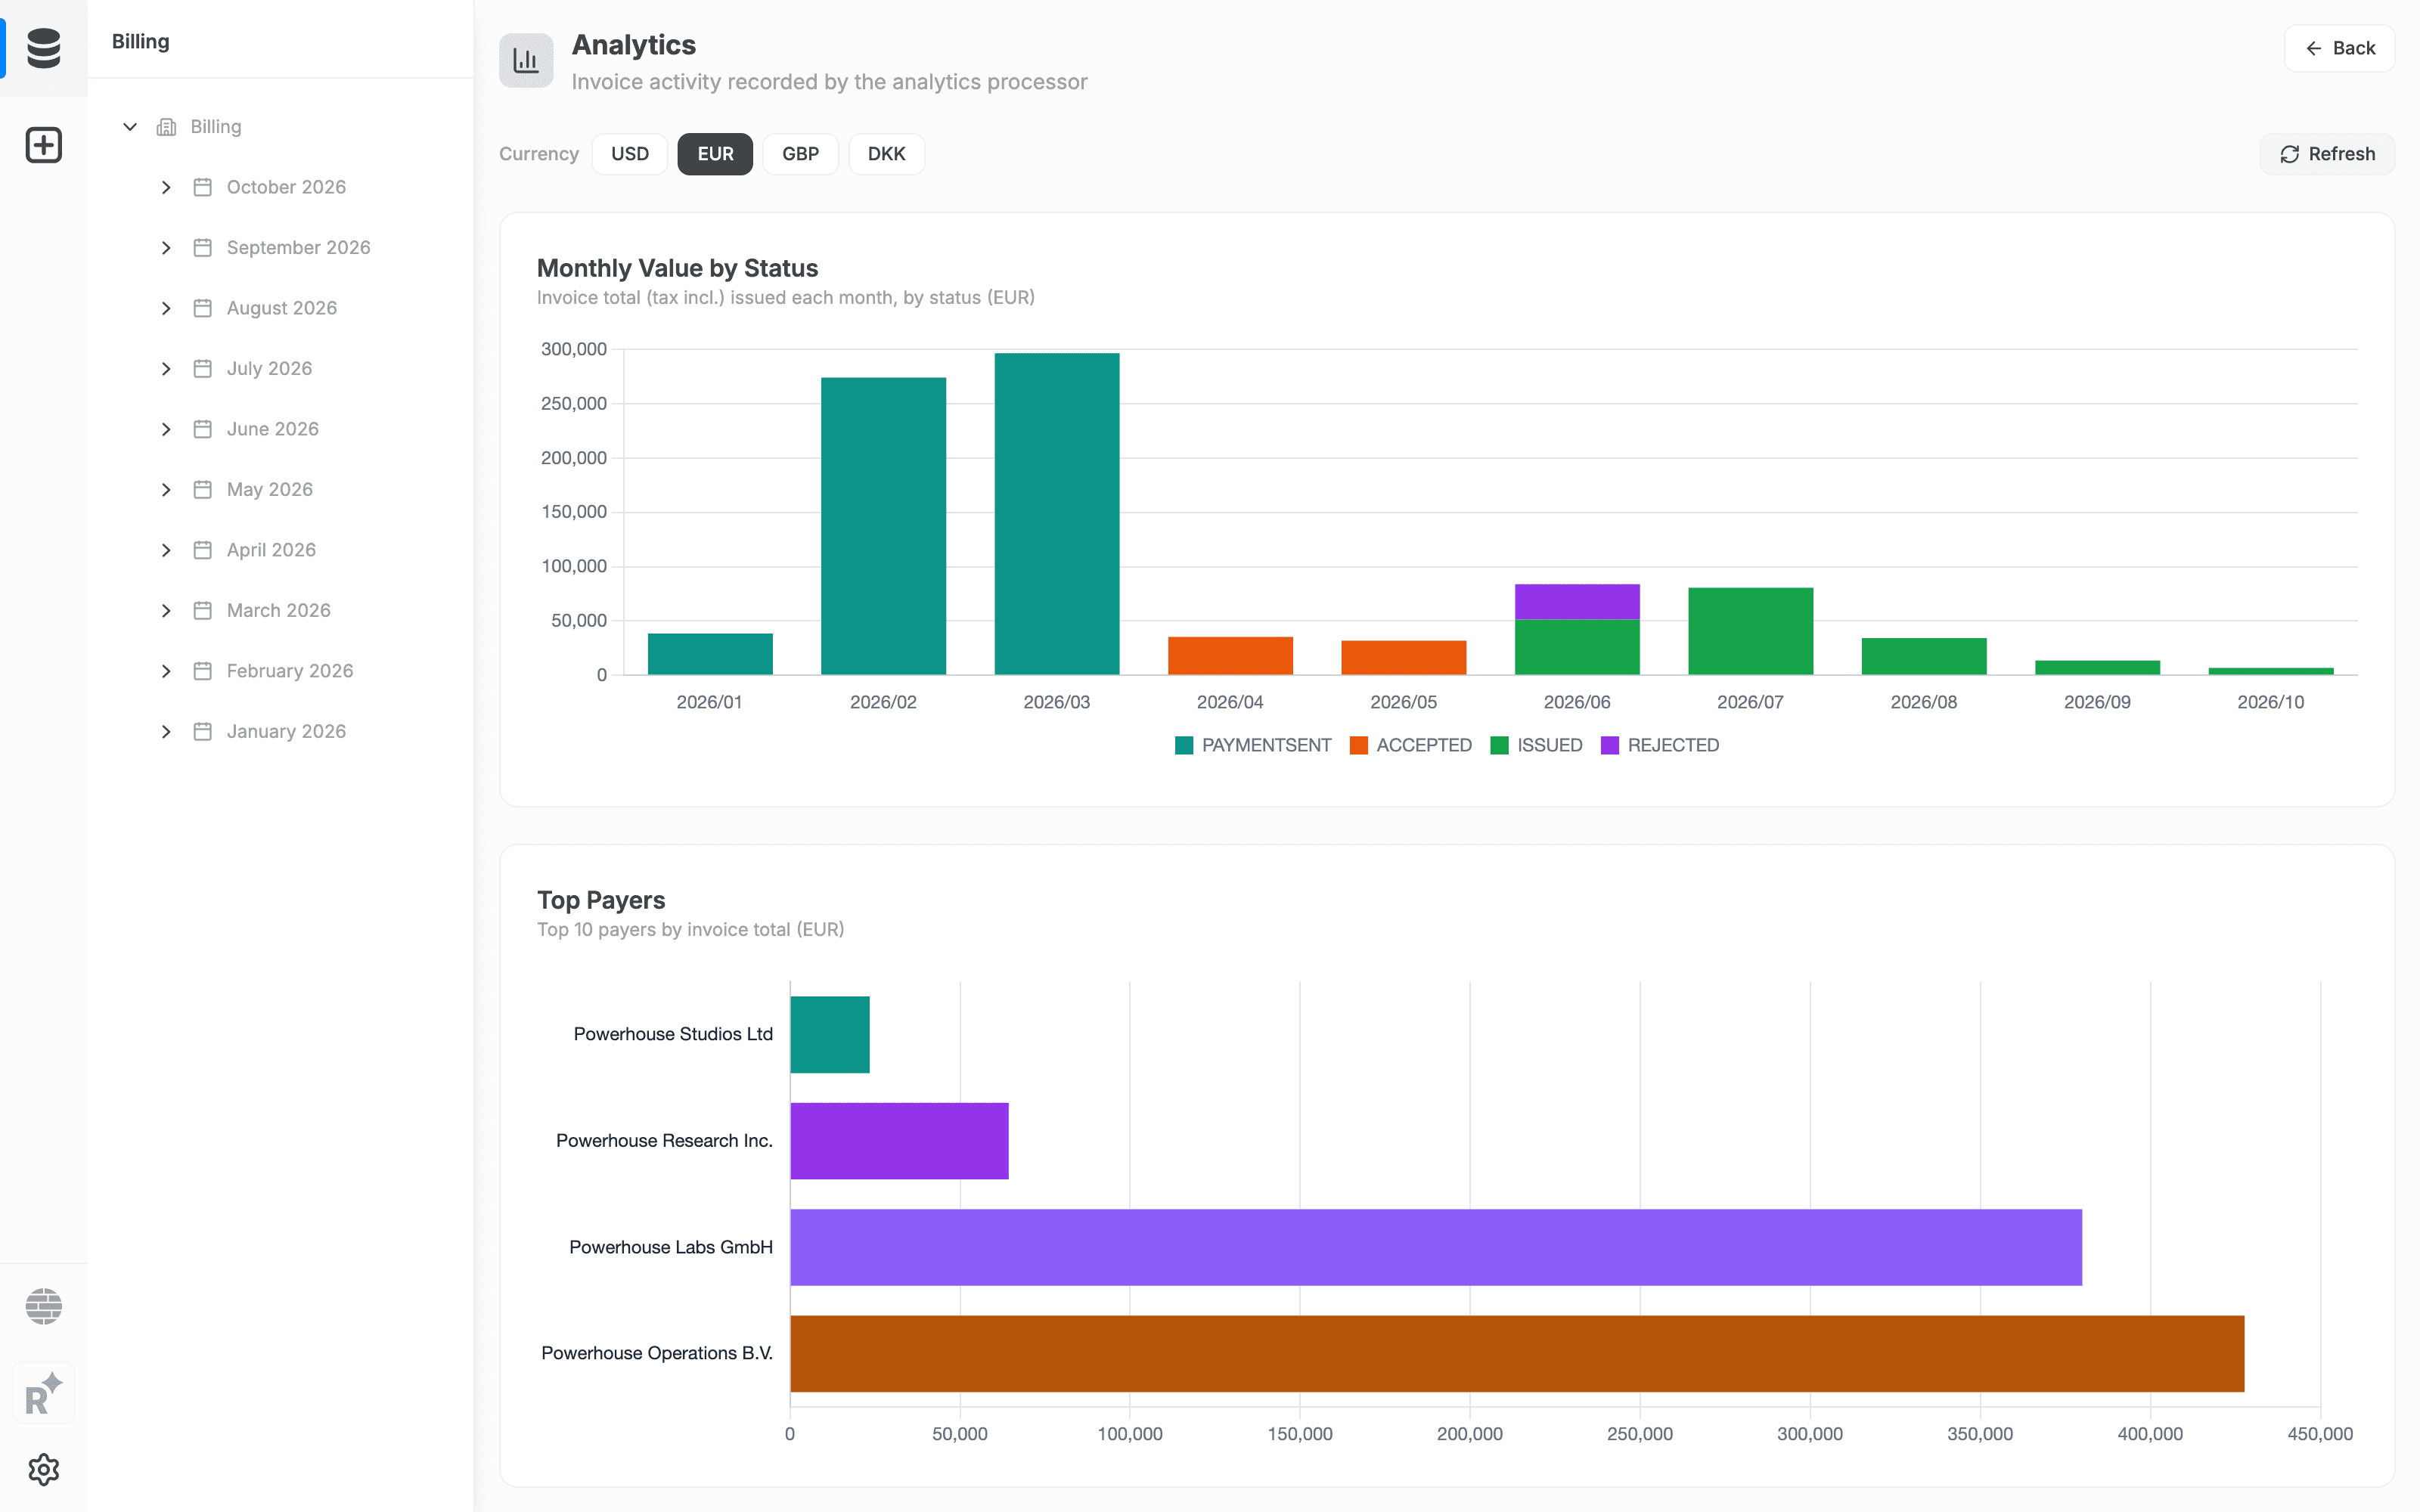2420x1512 pixels.
Task: Open May 2026 in the tree
Action: (x=270, y=489)
